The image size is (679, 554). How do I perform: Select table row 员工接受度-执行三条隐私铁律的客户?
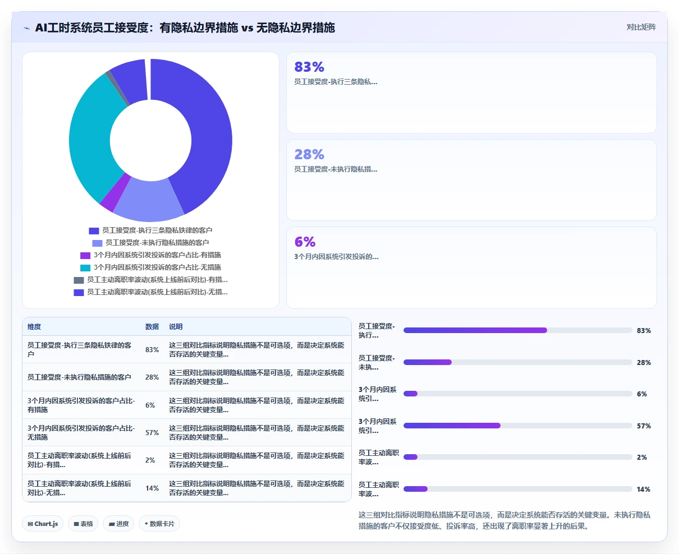tap(187, 349)
